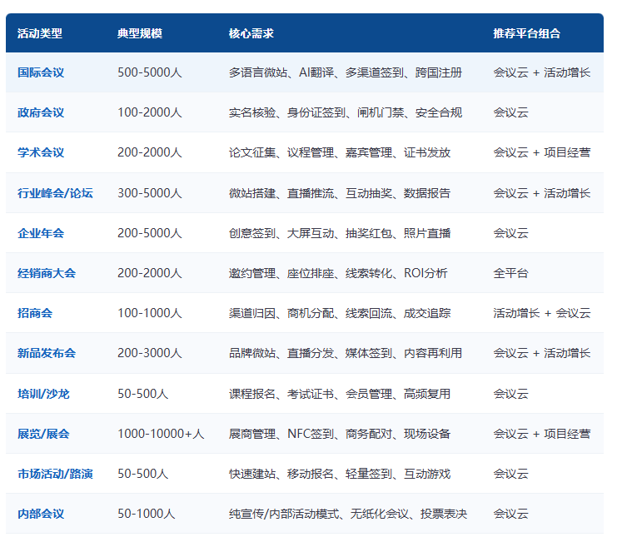This screenshot has height=542, width=622.
Task: Open the 行业峰会/论坛 activity type
Action: pos(55,193)
